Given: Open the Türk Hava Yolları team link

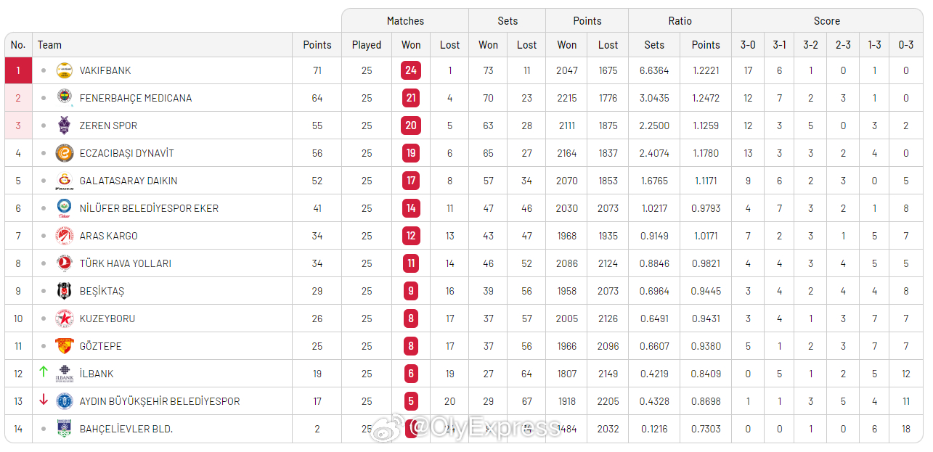Looking at the screenshot, I should coord(125,263).
